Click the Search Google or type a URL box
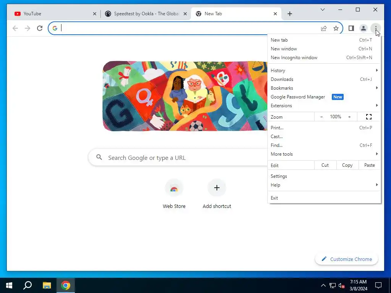 178,158
